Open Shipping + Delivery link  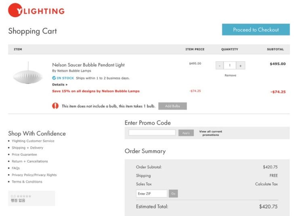click(27, 148)
